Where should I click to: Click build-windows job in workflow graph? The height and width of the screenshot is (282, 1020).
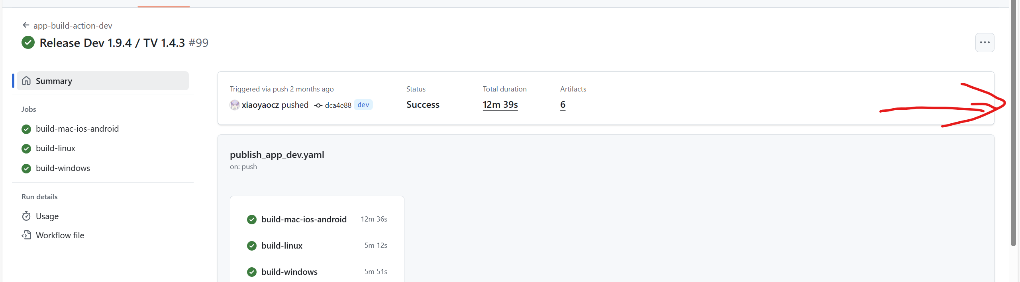pos(289,272)
